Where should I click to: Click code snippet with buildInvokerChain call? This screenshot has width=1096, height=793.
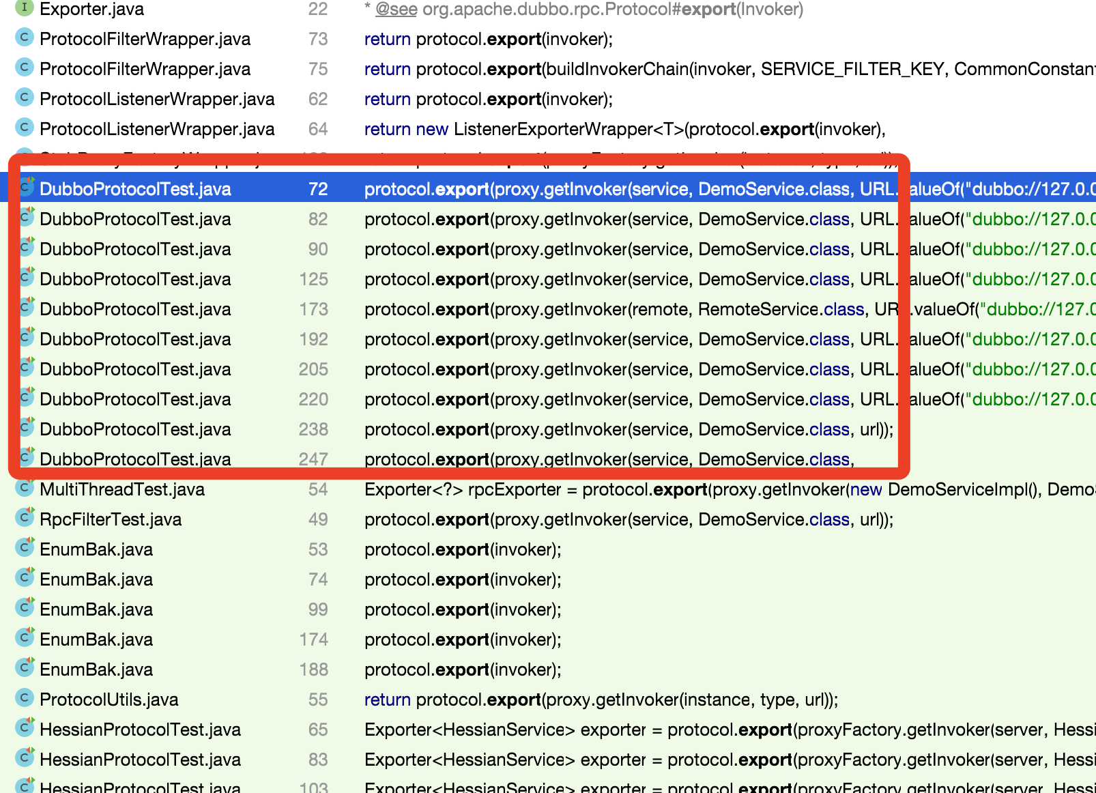click(x=730, y=69)
